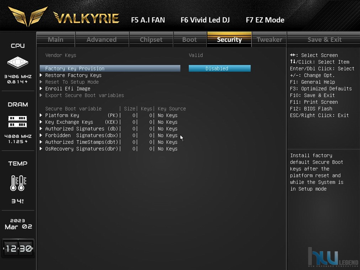
Task: Click the F11: Print Screen hint
Action: [314, 102]
